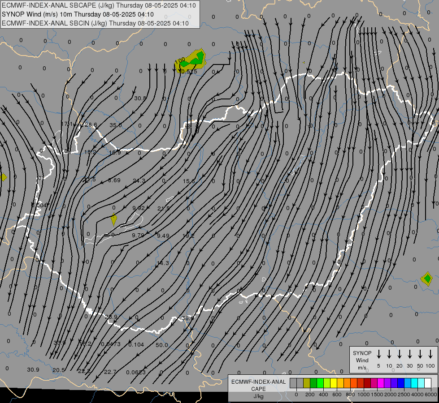Click the 800 tick label under CAPE bar
The image size is (439, 403).
350,394
